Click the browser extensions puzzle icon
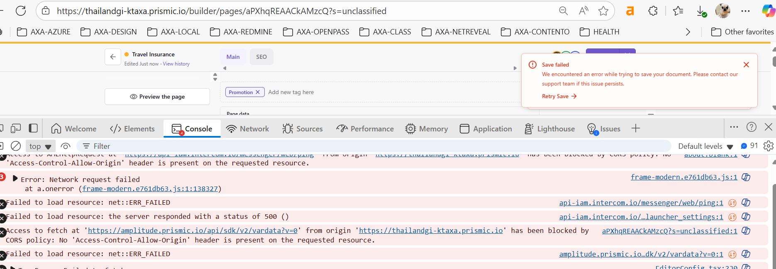The width and height of the screenshot is (776, 269). (653, 11)
